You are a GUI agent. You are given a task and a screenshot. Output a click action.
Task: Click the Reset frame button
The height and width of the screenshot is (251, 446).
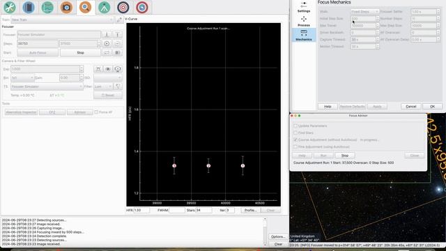(108, 96)
